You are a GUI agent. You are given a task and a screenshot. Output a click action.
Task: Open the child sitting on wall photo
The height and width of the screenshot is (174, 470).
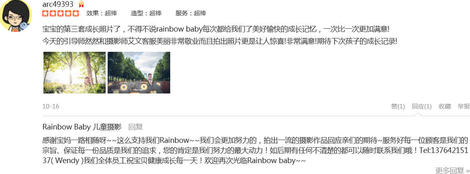pos(139,72)
